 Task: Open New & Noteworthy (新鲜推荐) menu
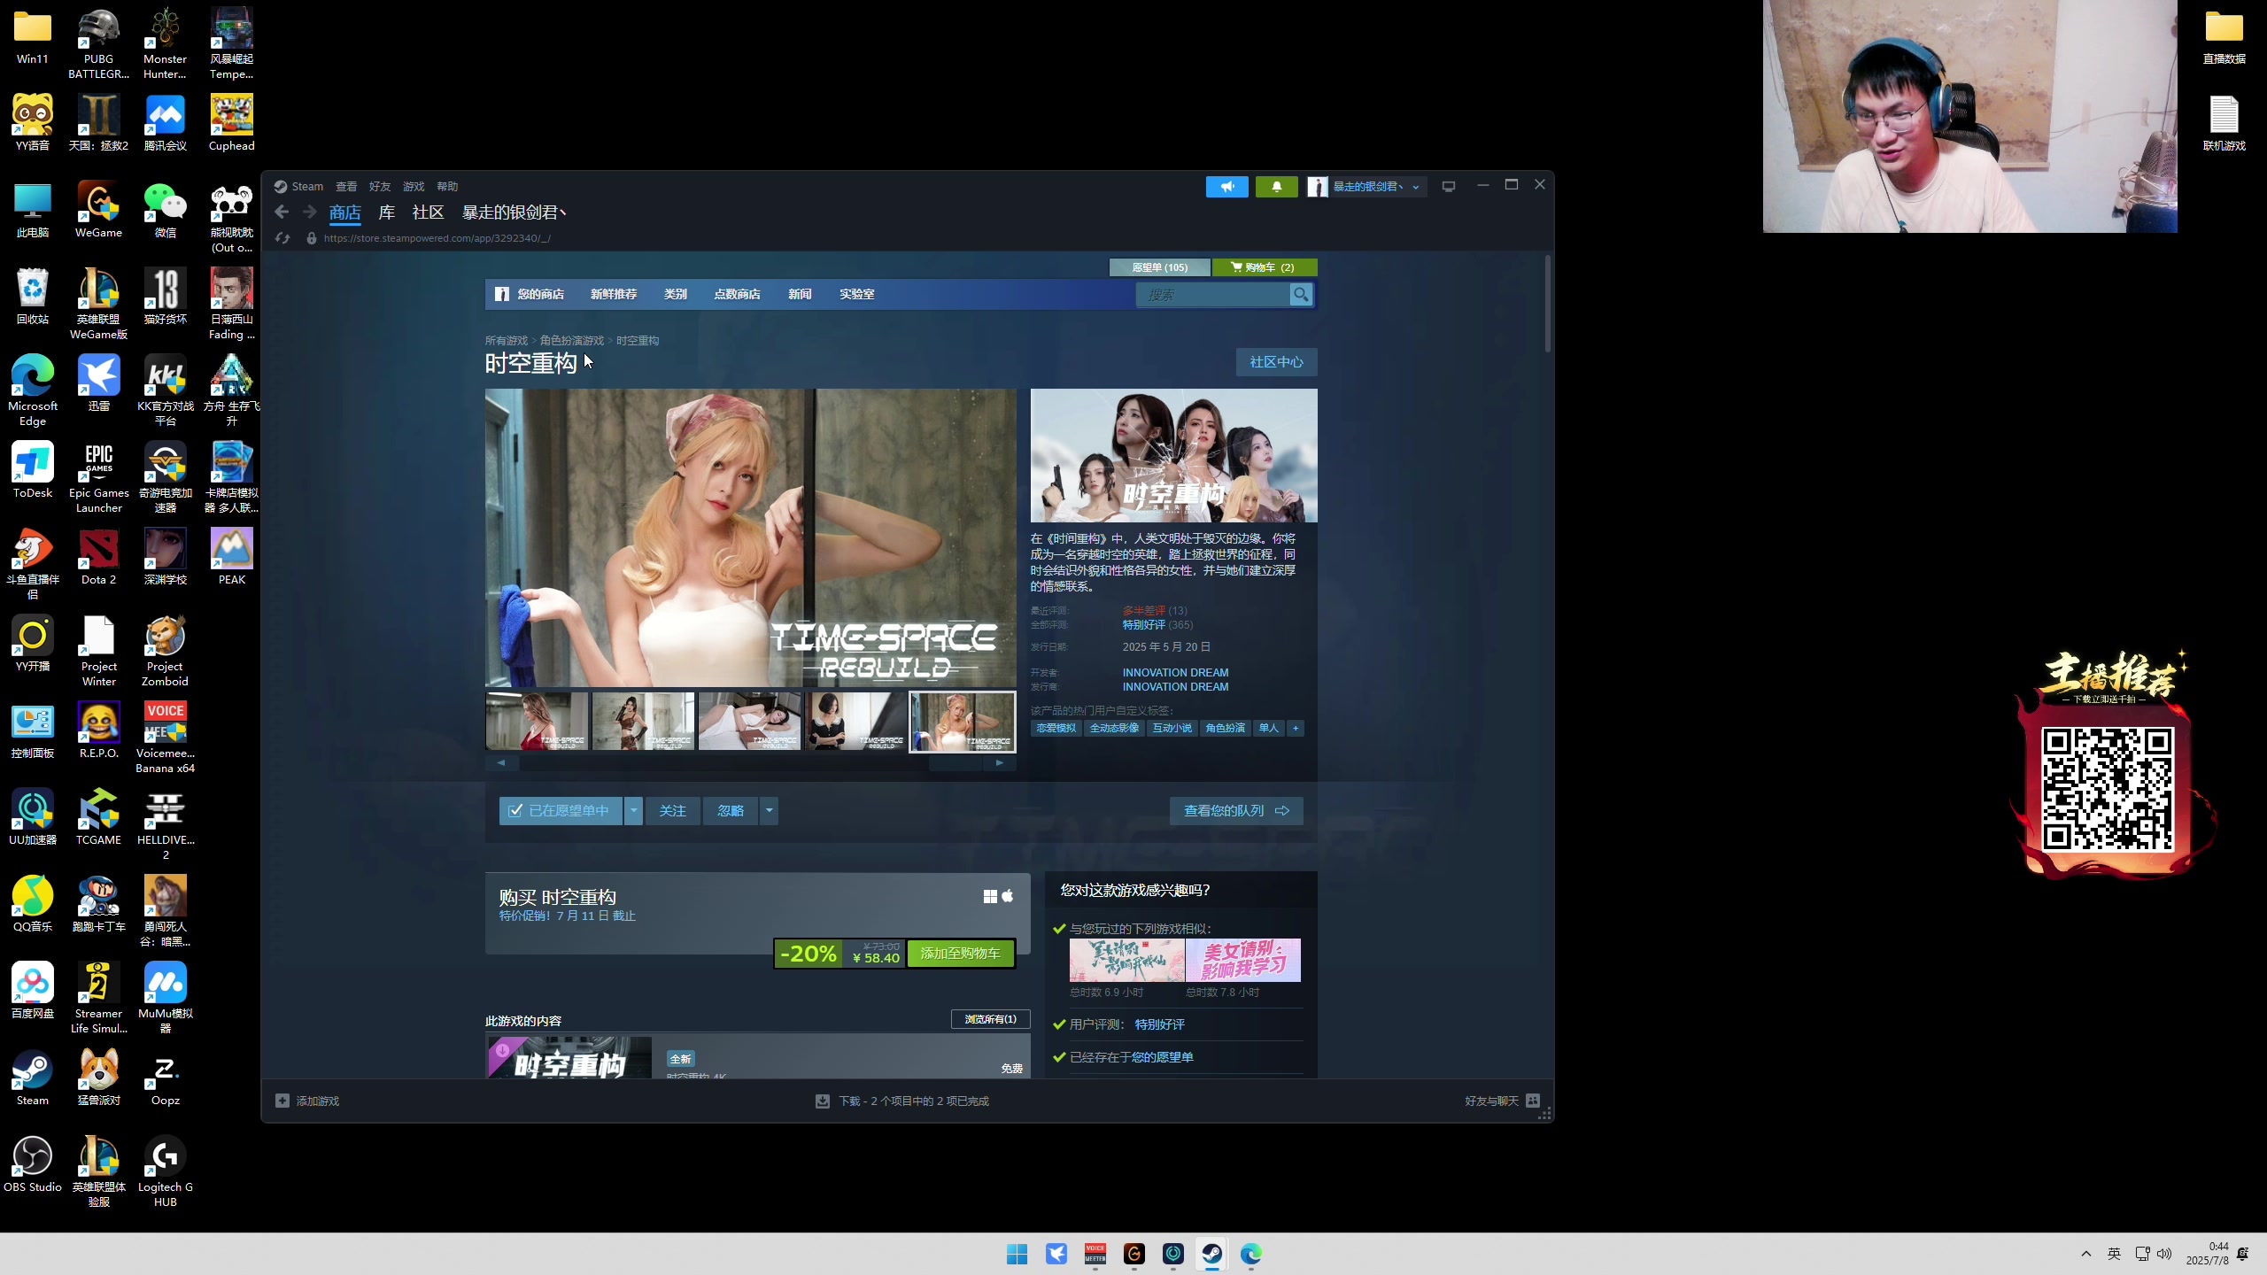pyautogui.click(x=614, y=294)
